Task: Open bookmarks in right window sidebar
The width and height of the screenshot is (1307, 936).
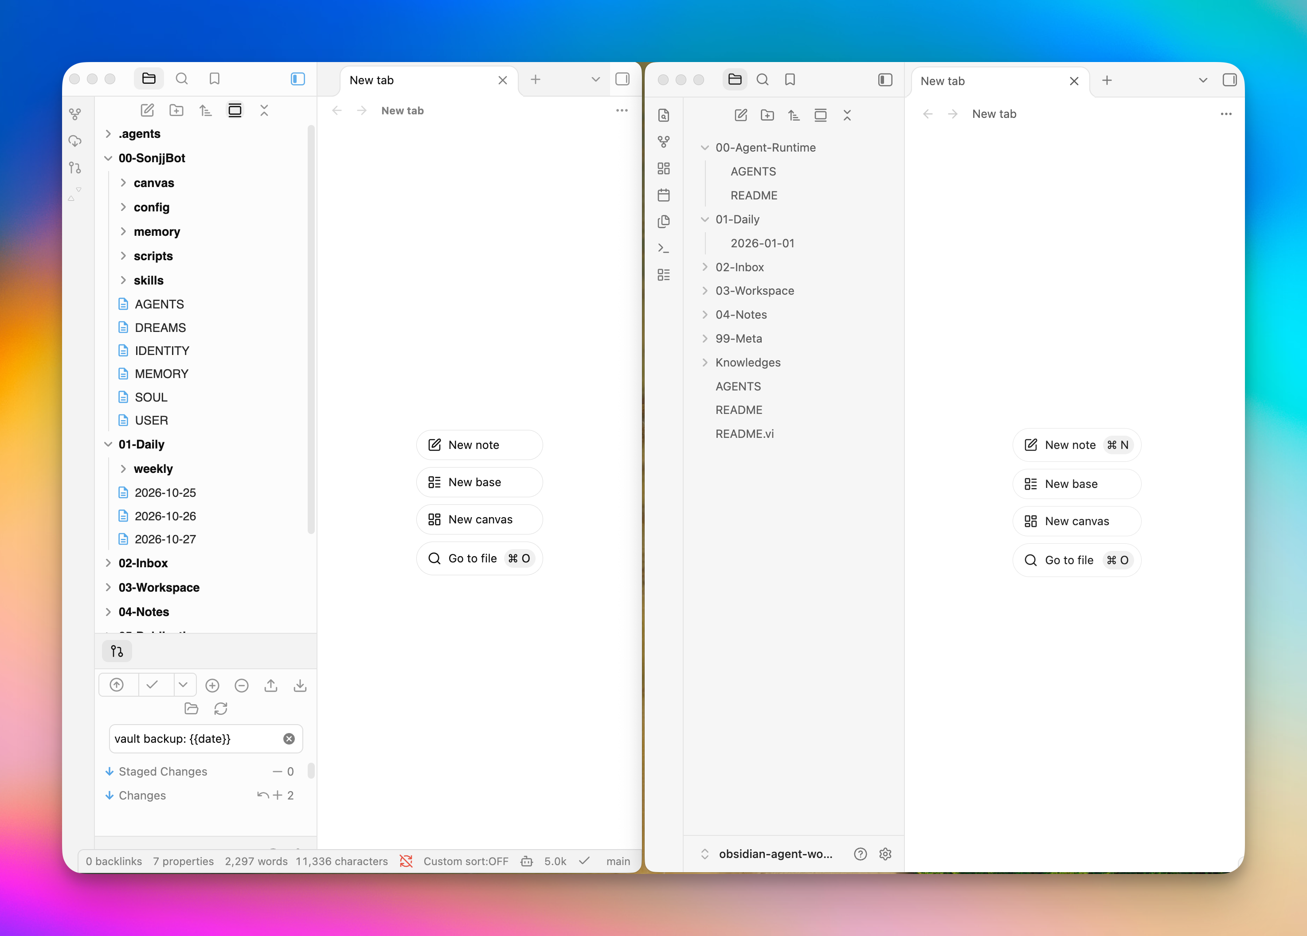Action: (x=790, y=79)
